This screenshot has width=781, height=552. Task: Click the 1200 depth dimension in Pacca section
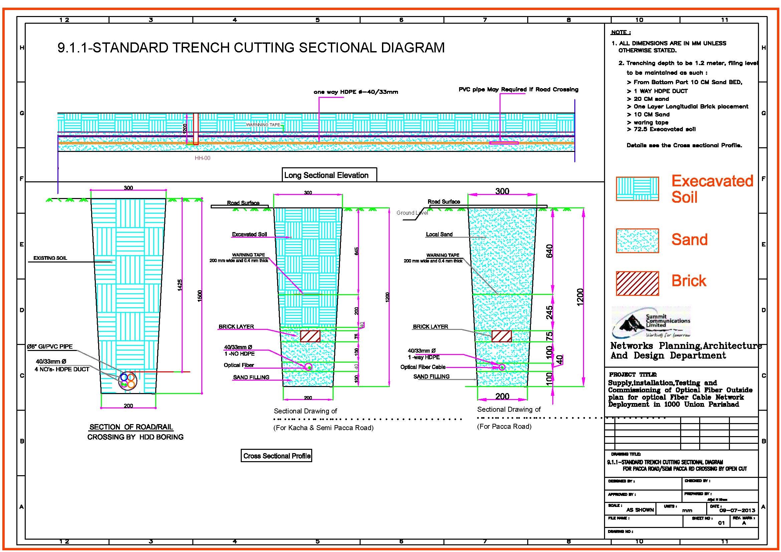click(x=580, y=297)
